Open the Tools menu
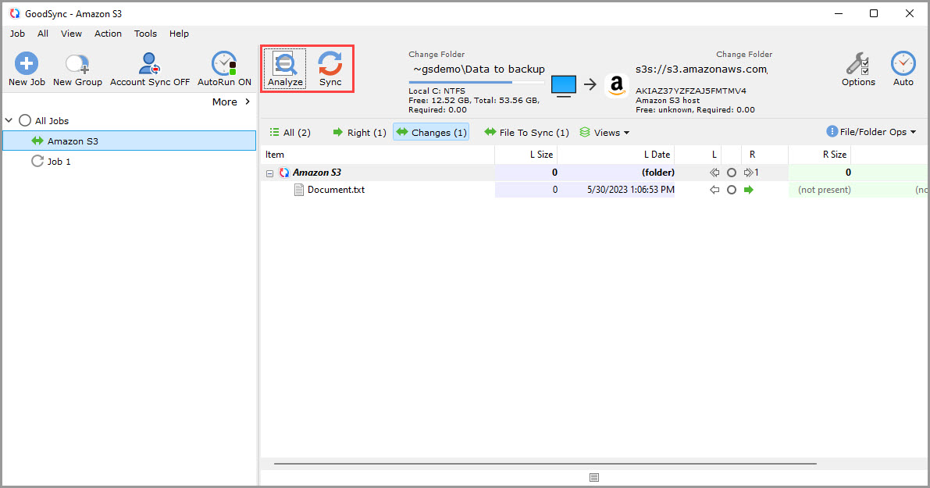 click(145, 34)
